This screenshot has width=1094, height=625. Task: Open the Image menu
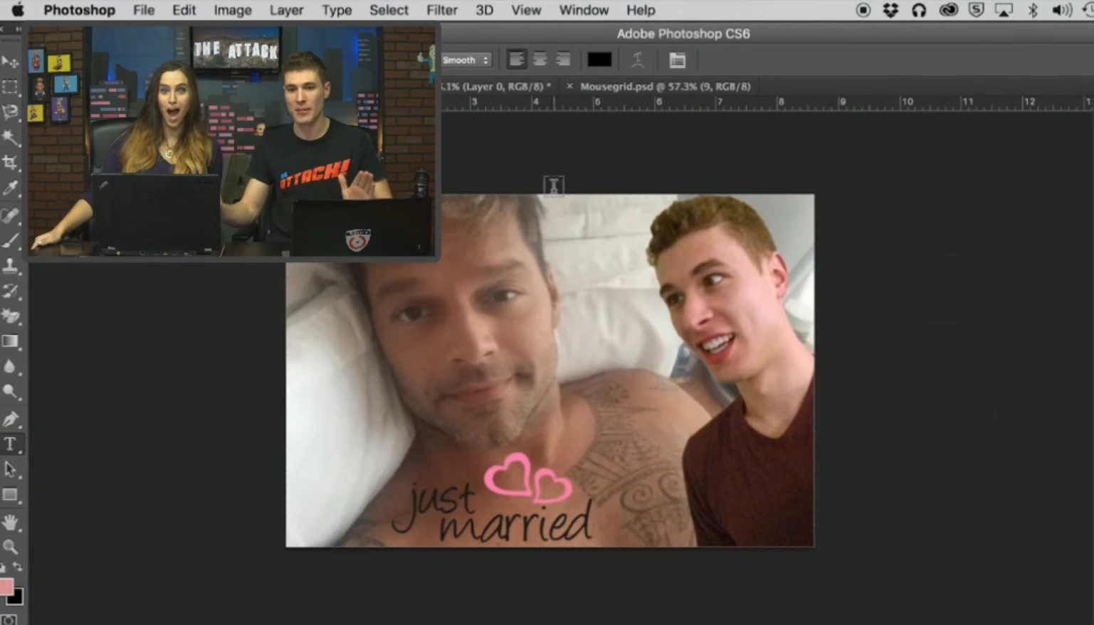click(x=233, y=10)
